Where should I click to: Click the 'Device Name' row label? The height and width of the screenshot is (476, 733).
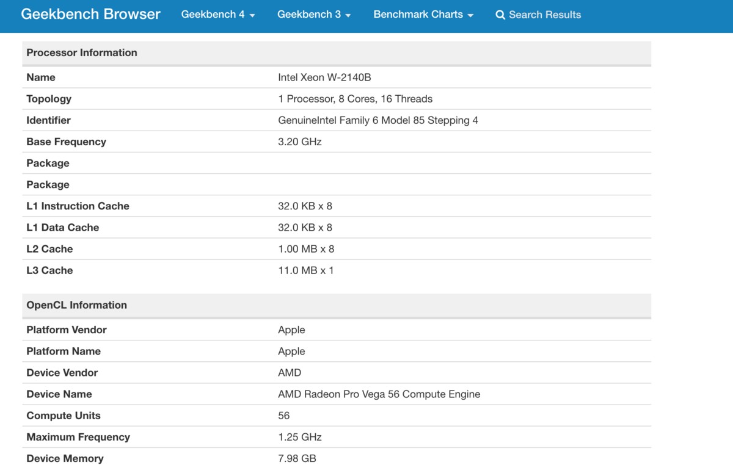click(59, 394)
